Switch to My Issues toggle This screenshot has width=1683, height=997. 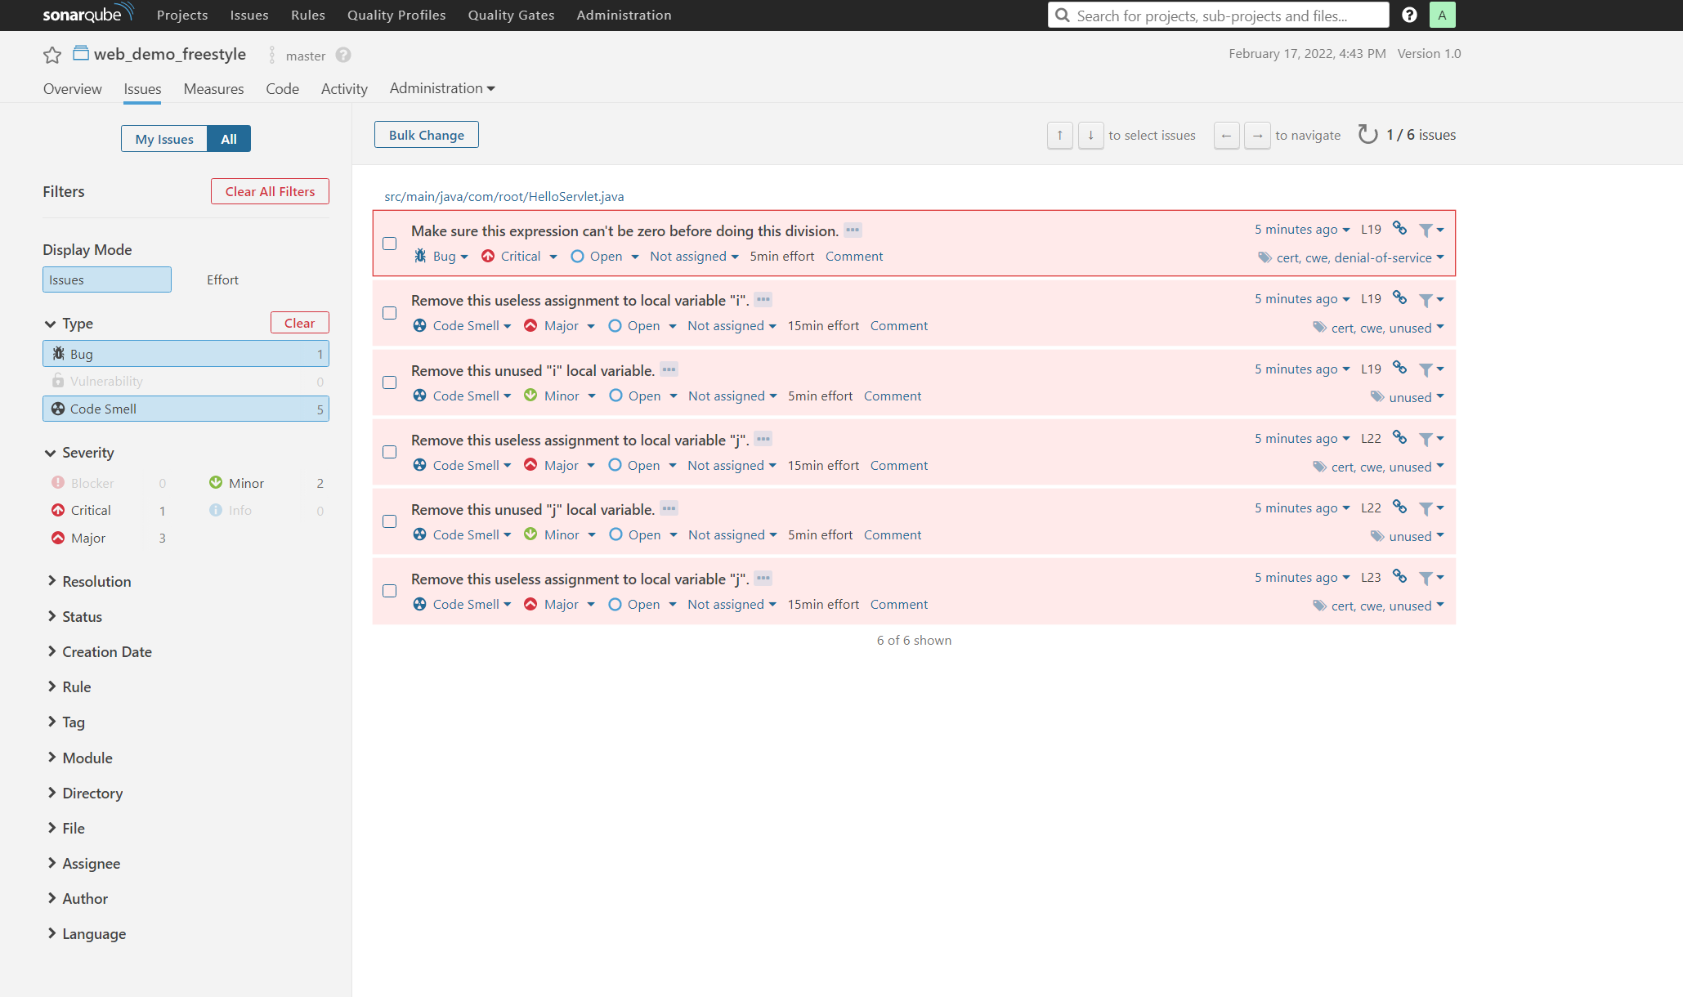[164, 139]
